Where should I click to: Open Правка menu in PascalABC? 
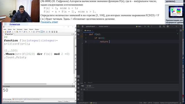[x=10, y=29]
